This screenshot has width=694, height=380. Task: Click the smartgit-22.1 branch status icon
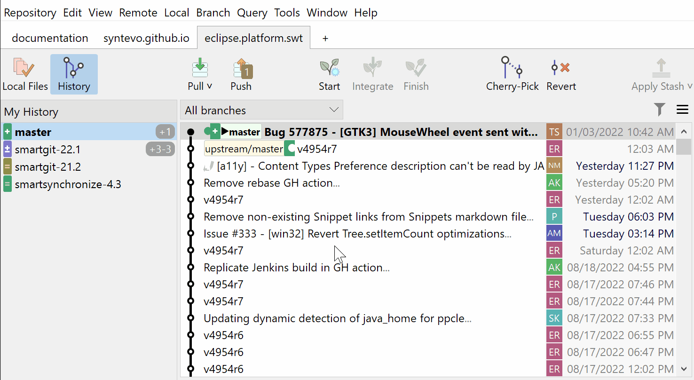(x=7, y=150)
